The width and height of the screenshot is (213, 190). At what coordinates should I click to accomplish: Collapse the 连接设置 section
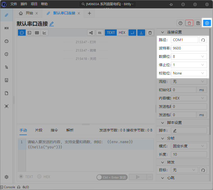click(163, 32)
